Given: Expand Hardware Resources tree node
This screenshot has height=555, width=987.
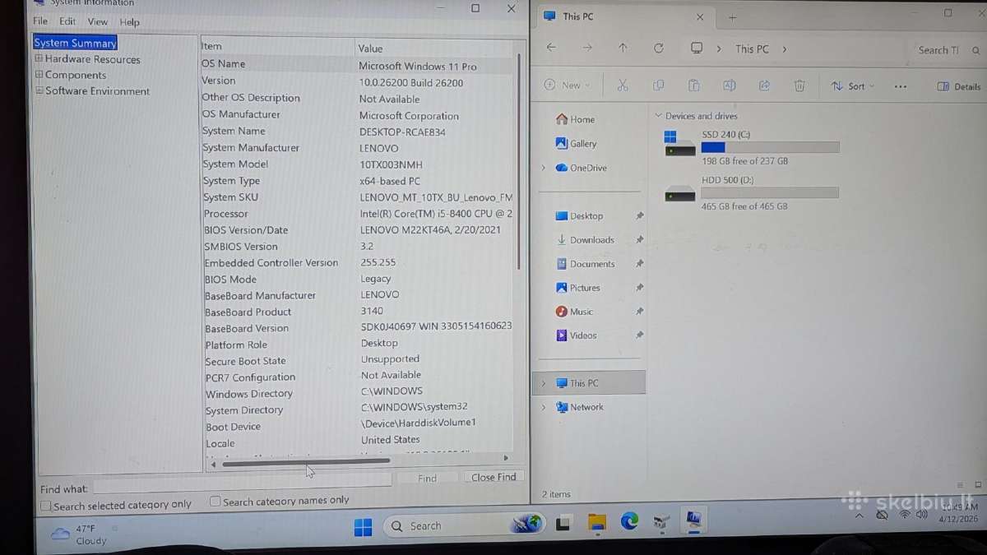Looking at the screenshot, I should click(x=39, y=59).
